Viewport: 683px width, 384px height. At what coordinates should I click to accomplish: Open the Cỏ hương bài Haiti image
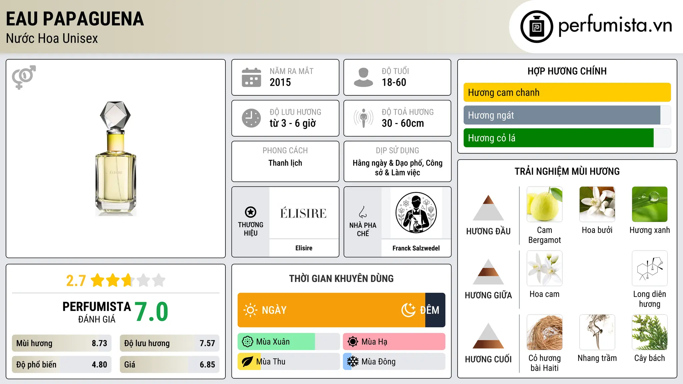(x=545, y=332)
